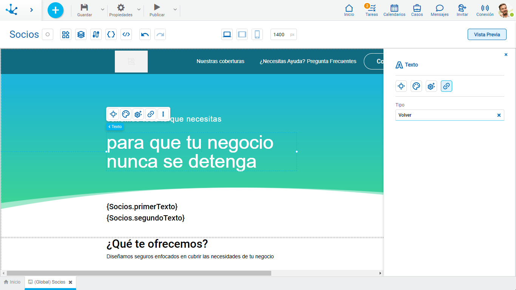
Task: Clear the Volver Tipo value
Action: click(499, 115)
